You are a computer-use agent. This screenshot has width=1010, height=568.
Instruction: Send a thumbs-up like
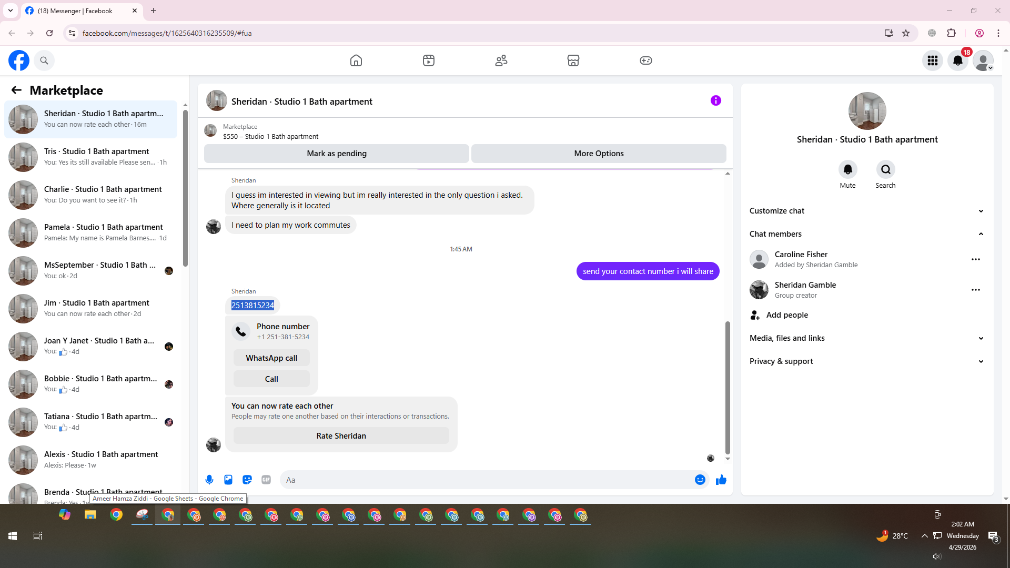[x=721, y=480]
